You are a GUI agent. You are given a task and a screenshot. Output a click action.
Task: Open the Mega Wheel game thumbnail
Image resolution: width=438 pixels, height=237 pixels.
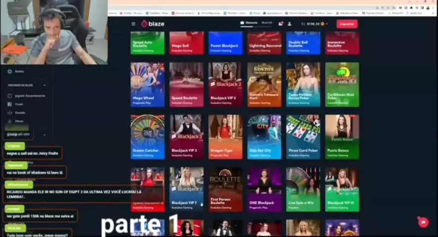(147, 84)
